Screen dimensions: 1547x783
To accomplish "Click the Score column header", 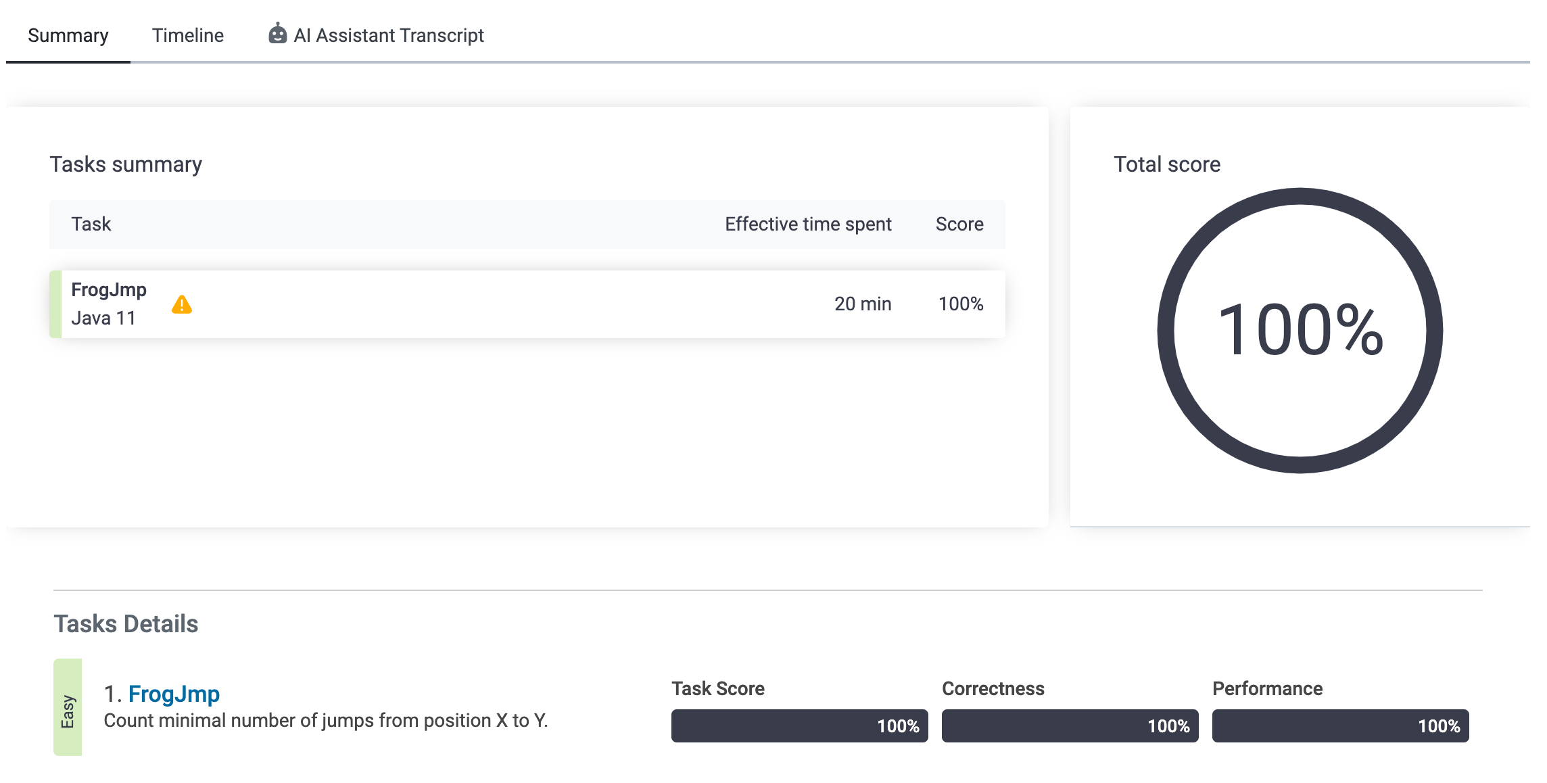I will tap(959, 224).
